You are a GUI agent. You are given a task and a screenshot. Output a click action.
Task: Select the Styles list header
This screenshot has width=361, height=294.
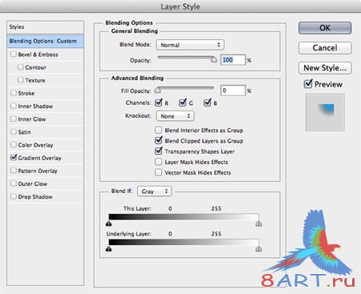[45, 27]
